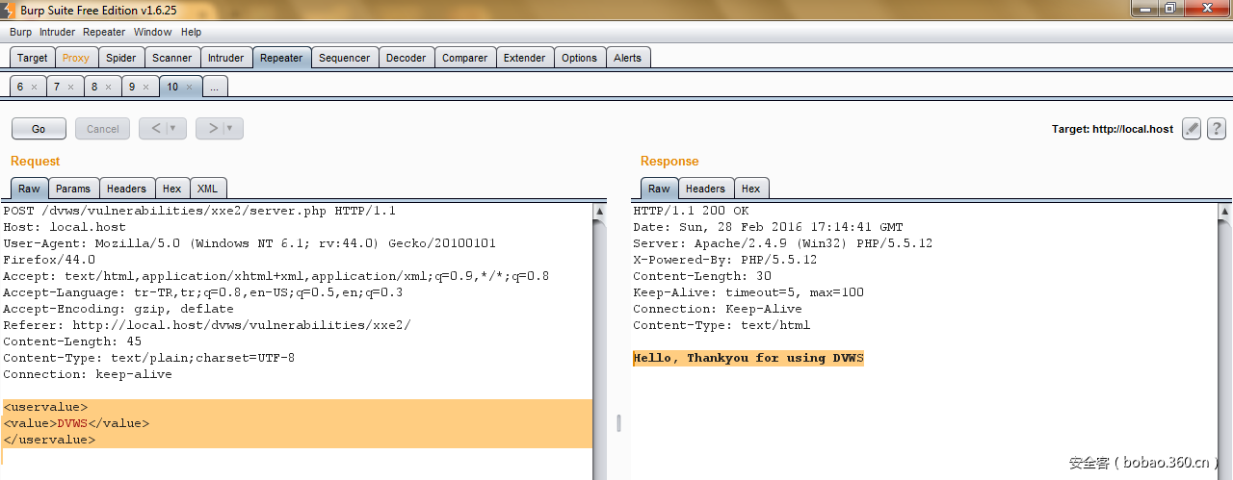1233x480 pixels.
Task: Expand the back history dropdown arrow
Action: coord(173,128)
